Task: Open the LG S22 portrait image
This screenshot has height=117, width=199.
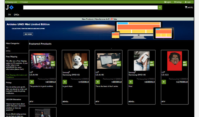Action: (175, 61)
